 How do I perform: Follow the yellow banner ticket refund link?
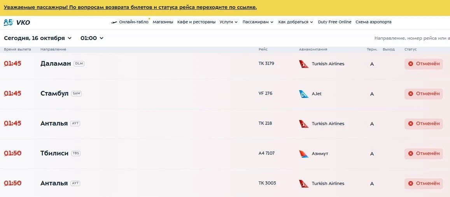point(130,7)
